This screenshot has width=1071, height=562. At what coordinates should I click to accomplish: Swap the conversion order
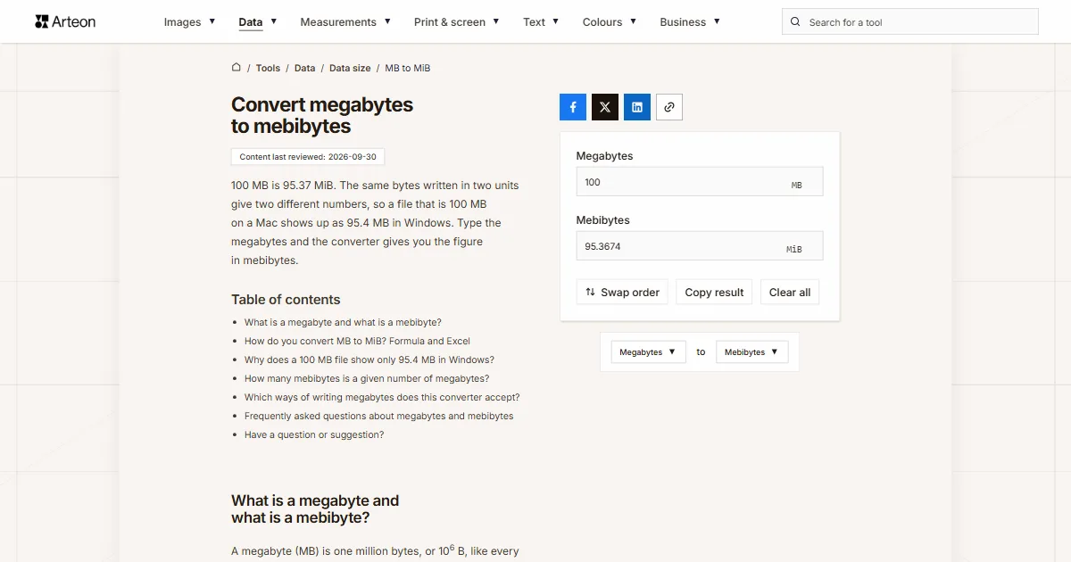[x=622, y=292]
